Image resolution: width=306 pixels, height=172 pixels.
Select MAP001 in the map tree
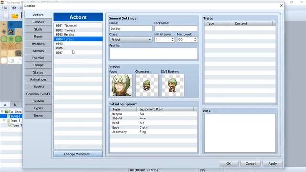15,117
